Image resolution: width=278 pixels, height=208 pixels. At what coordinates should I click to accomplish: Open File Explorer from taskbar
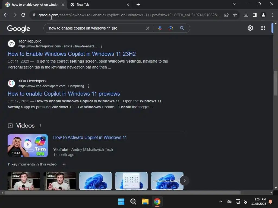coord(145,201)
